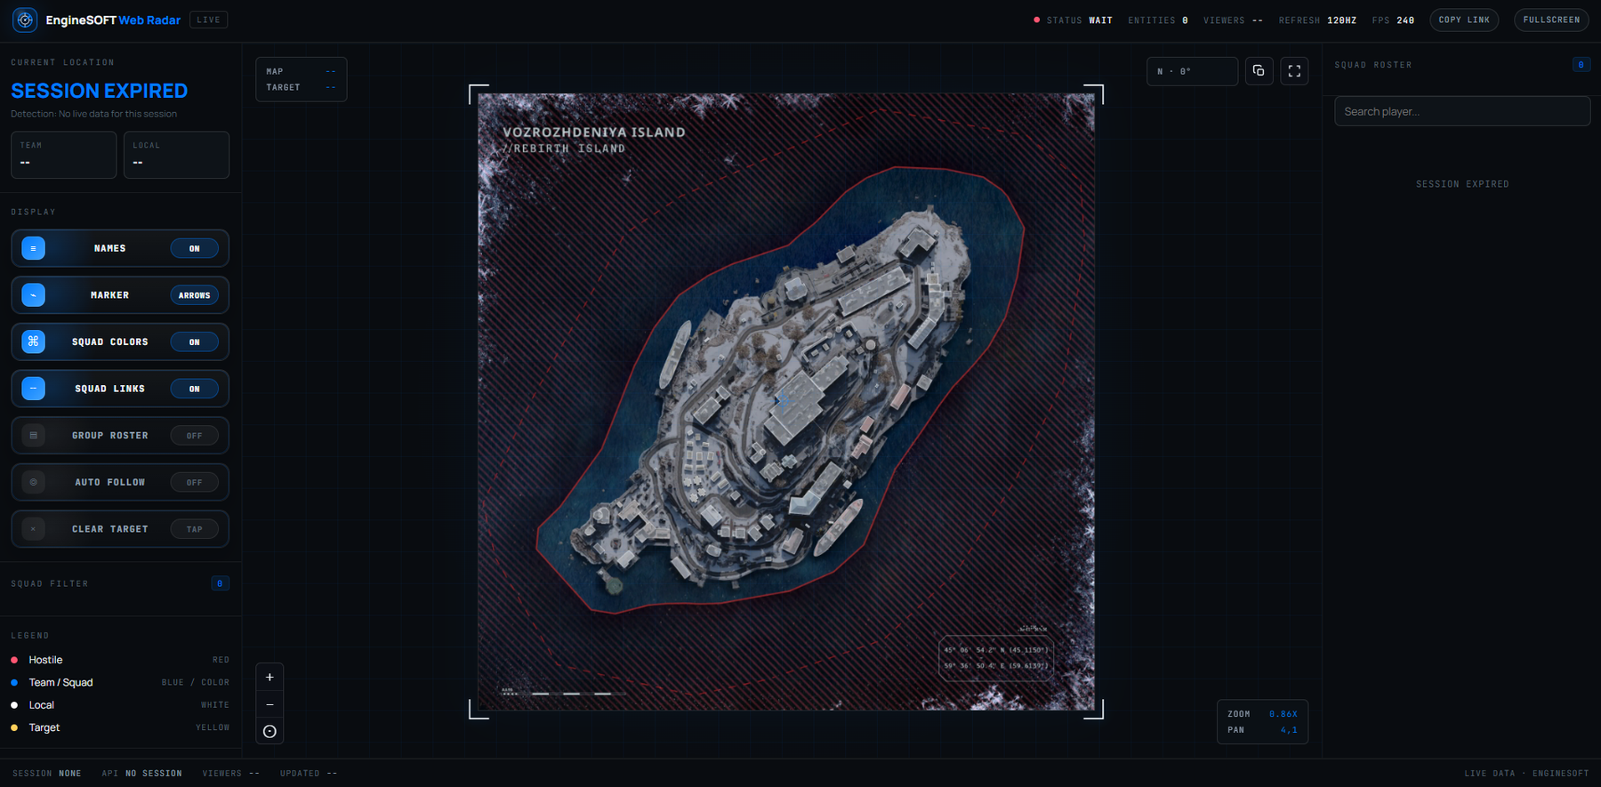Click the ZOOM and PAN readout box

[x=1262, y=722]
